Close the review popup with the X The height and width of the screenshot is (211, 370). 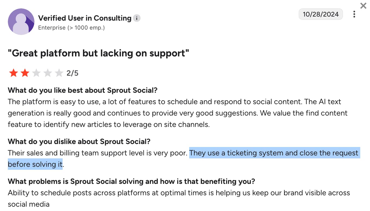click(363, 6)
